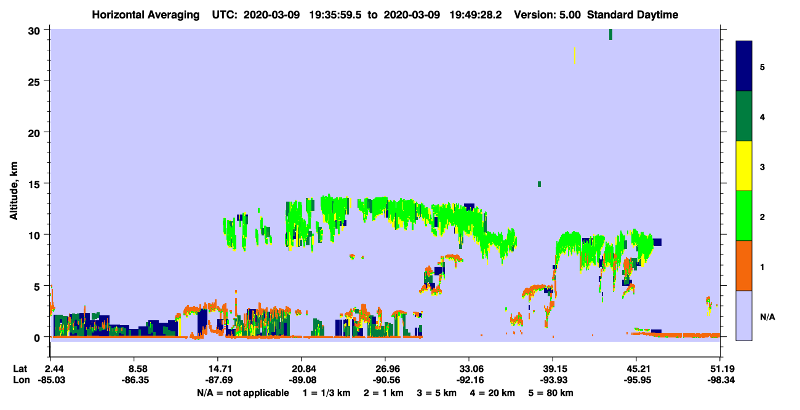The height and width of the screenshot is (410, 800).
Task: Click the longitude value -98.34
Action: click(x=720, y=380)
